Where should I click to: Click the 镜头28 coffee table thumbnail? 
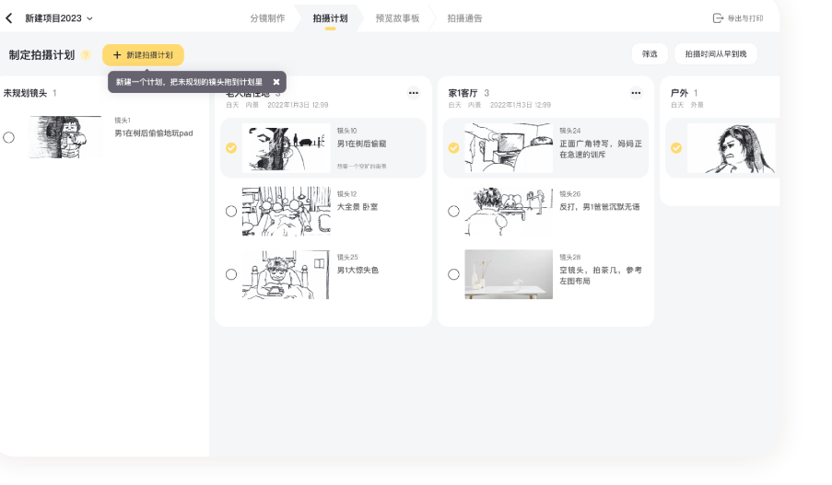click(509, 274)
